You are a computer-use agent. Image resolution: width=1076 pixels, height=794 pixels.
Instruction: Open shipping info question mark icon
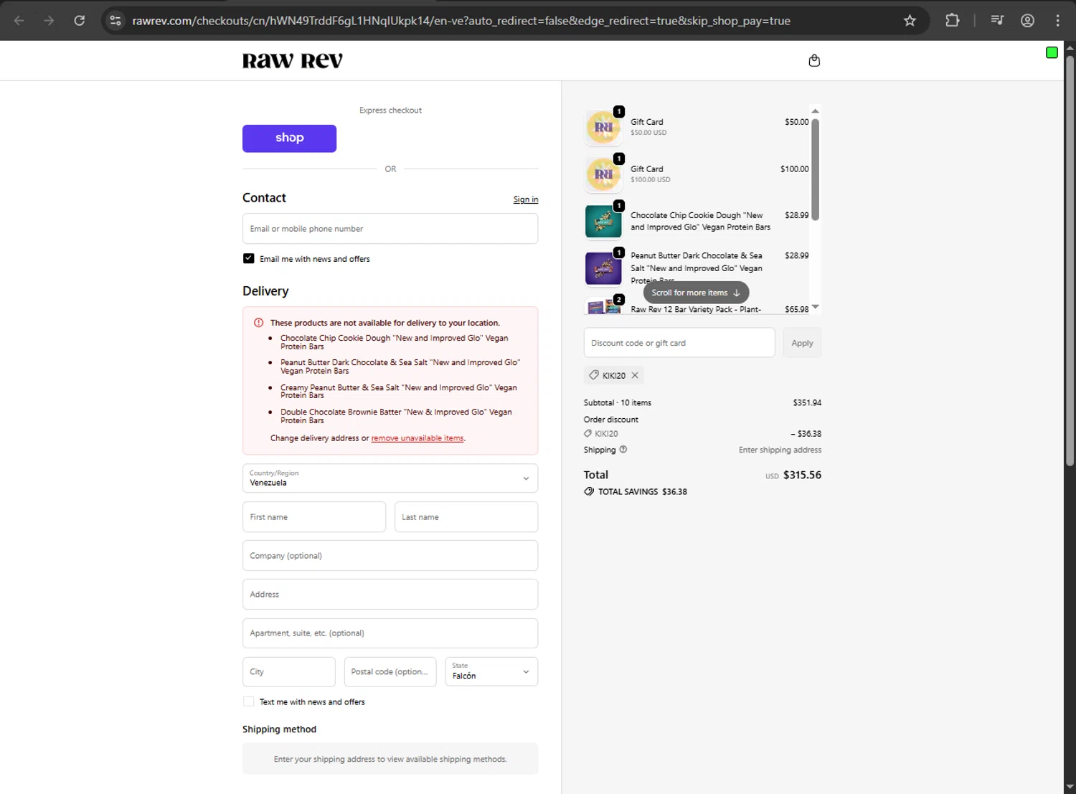click(623, 450)
